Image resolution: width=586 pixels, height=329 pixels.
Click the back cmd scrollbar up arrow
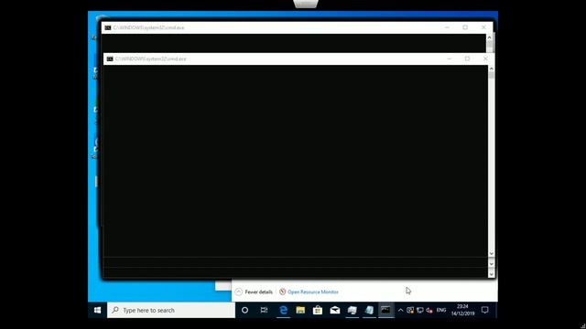point(489,37)
